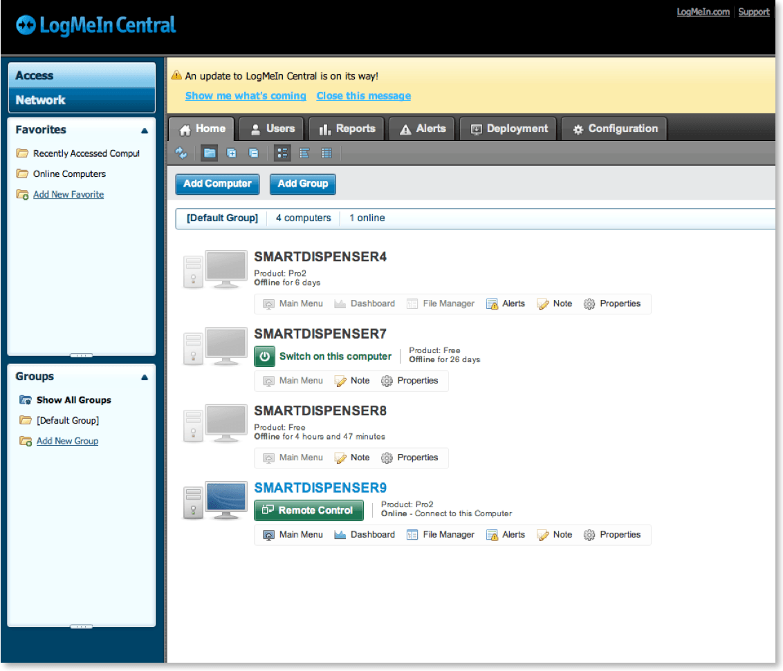Collapse the Groups panel arrow

(145, 378)
